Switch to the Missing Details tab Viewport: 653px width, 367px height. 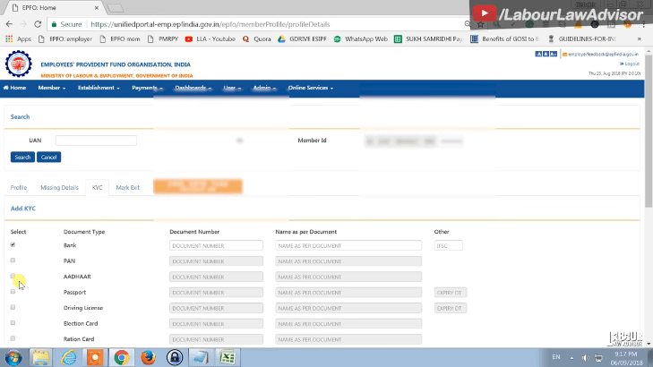(x=59, y=188)
